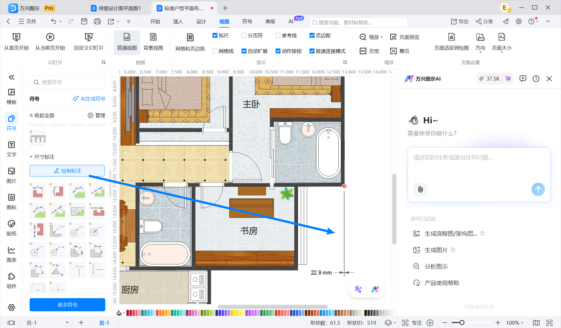Open the 组件 components sidebar panel
This screenshot has height=328, width=561.
coord(11,281)
